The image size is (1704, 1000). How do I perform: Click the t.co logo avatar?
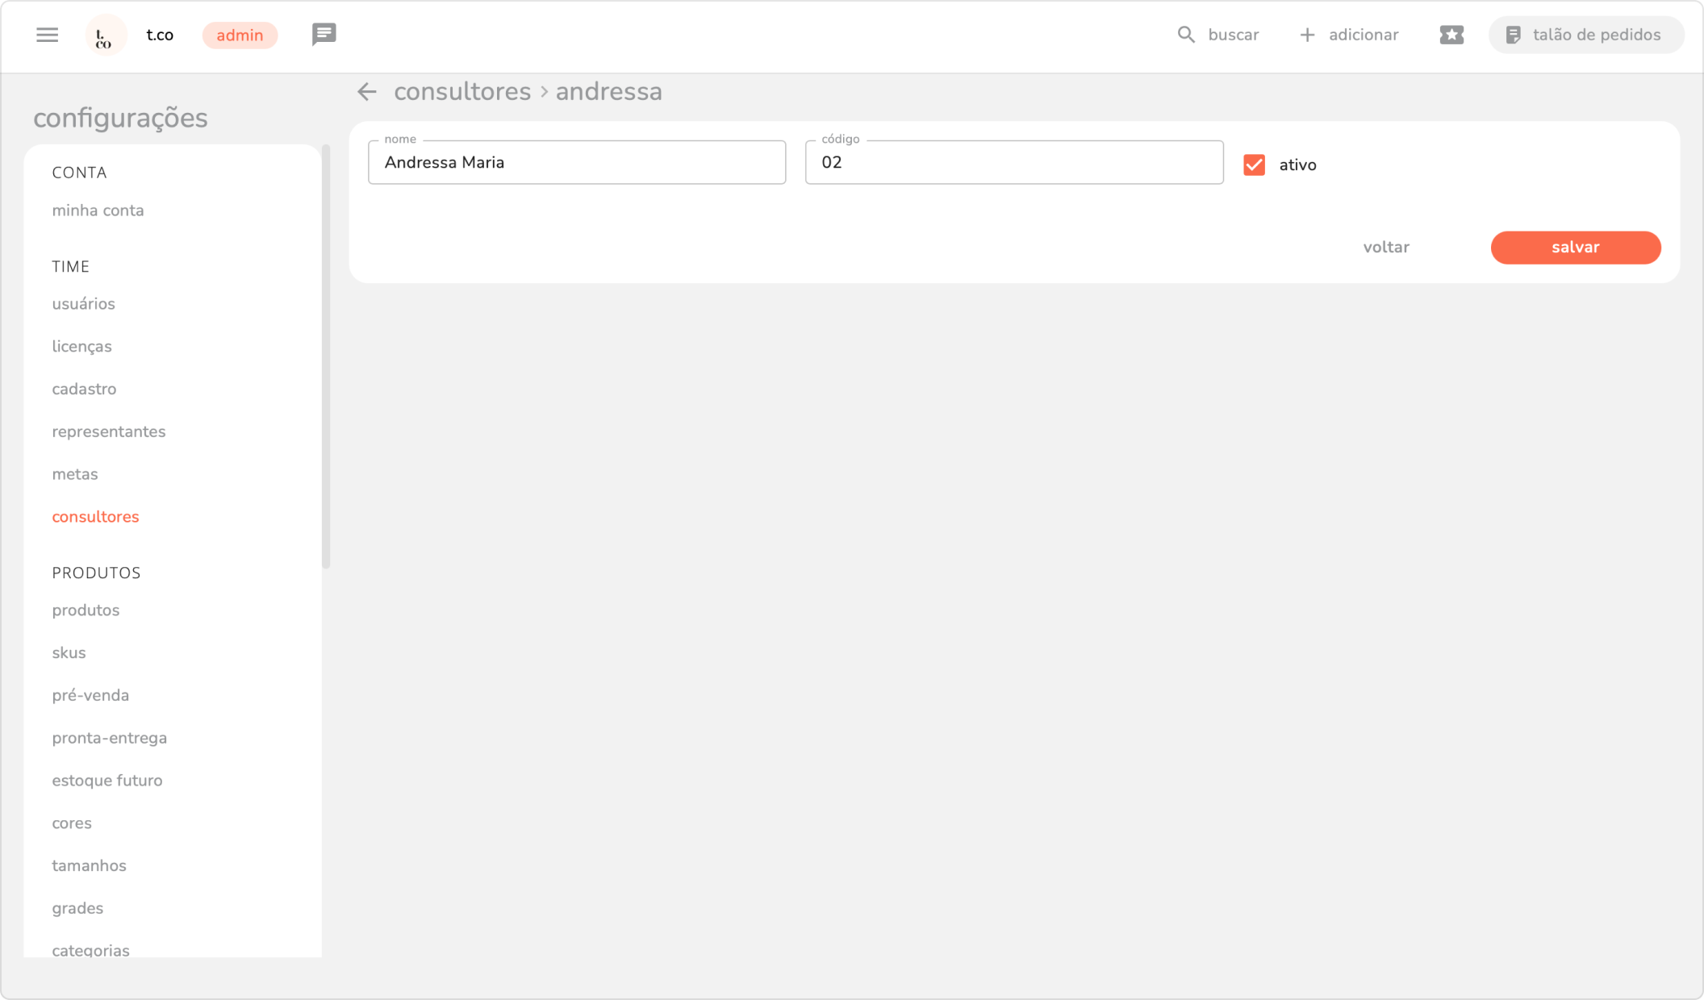[105, 35]
